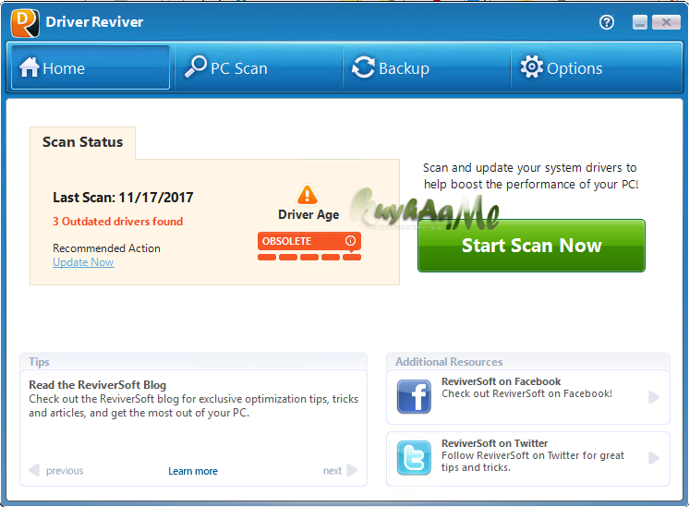Click 'Scan and update your system drivers' text
This screenshot has width=689, height=507.
530,175
